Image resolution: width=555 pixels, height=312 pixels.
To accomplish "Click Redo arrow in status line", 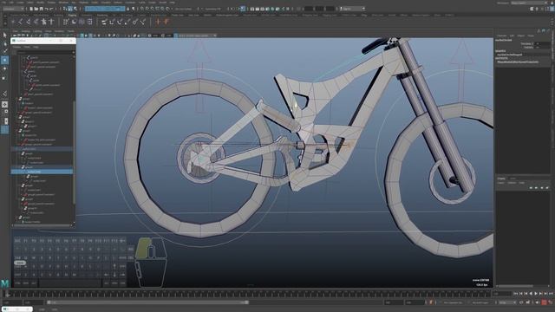I will point(52,9).
